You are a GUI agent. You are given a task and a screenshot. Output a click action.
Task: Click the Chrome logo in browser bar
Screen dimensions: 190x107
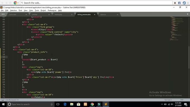(15, 3)
